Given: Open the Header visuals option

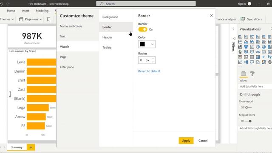Looking at the screenshot, I should pyautogui.click(x=107, y=37).
